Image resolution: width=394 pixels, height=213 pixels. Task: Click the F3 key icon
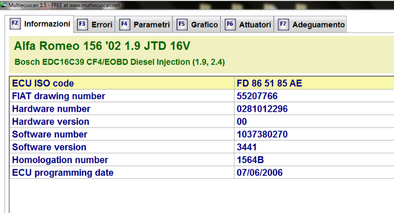(82, 25)
